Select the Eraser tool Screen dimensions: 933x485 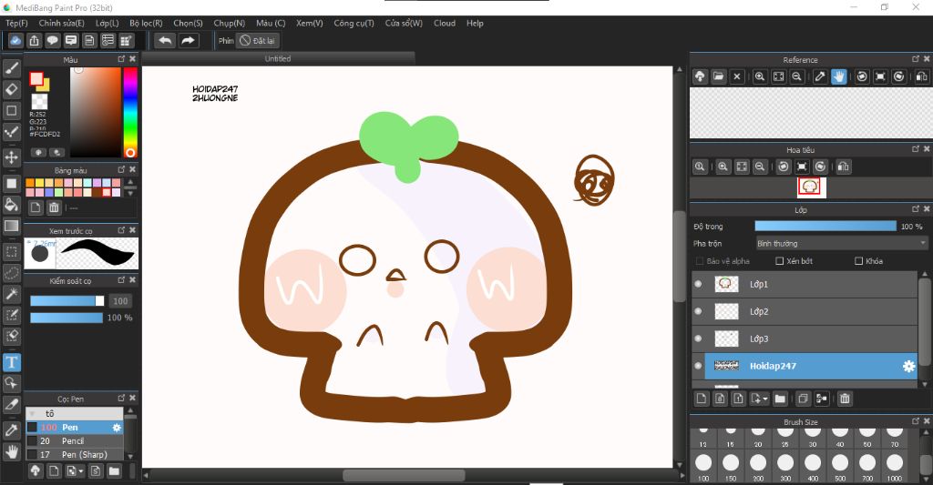12,90
